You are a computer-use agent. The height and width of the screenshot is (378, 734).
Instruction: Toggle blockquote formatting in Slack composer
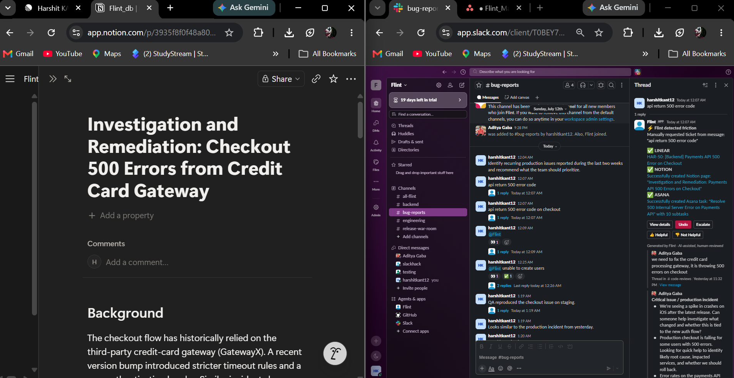click(551, 346)
